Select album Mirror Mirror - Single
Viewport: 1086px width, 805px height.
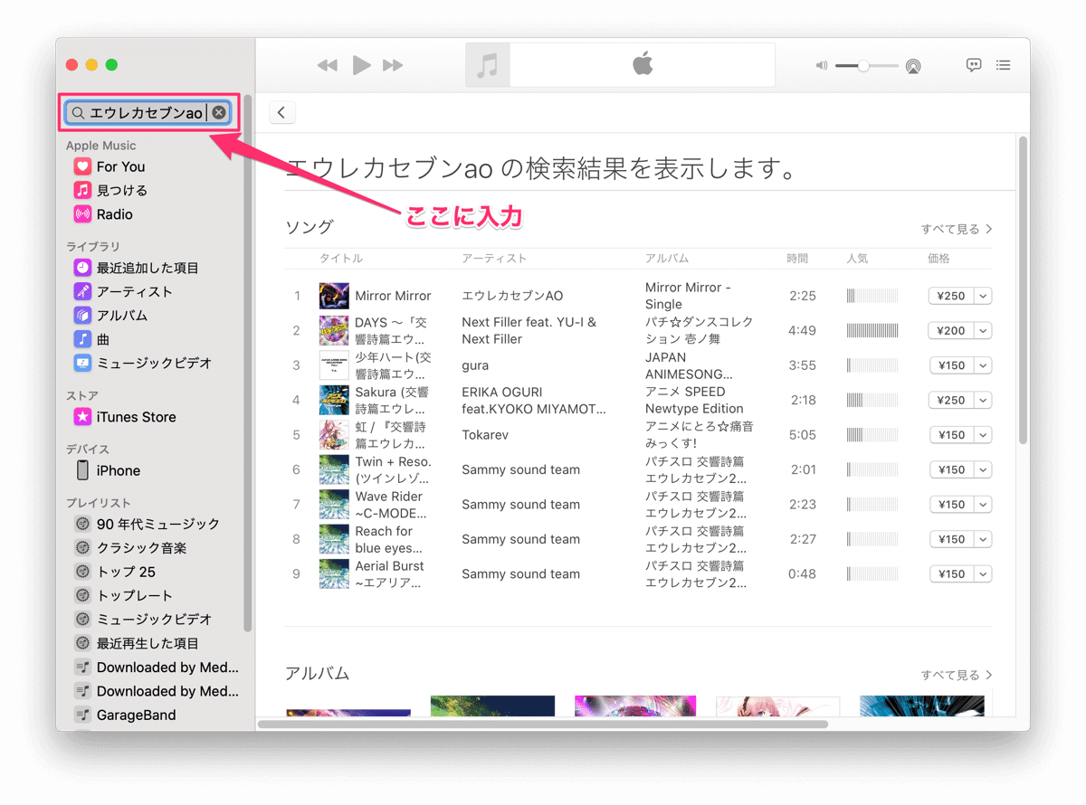pos(688,296)
